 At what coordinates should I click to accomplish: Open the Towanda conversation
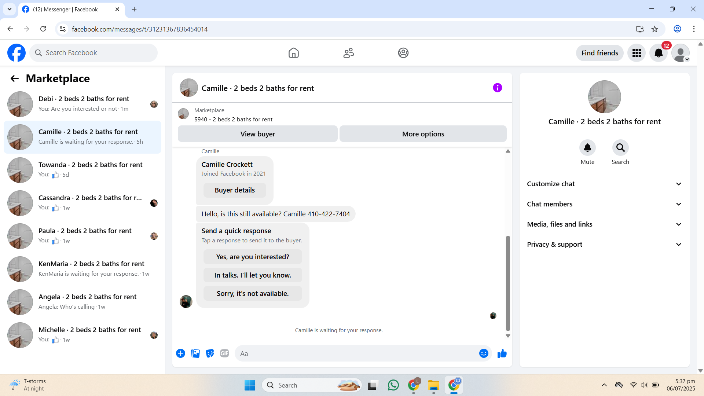click(82, 170)
